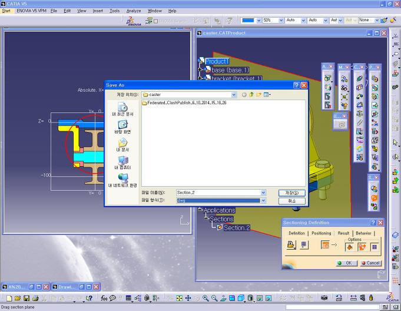
Task: Click 취소 cancel button in Save As
Action: point(292,201)
